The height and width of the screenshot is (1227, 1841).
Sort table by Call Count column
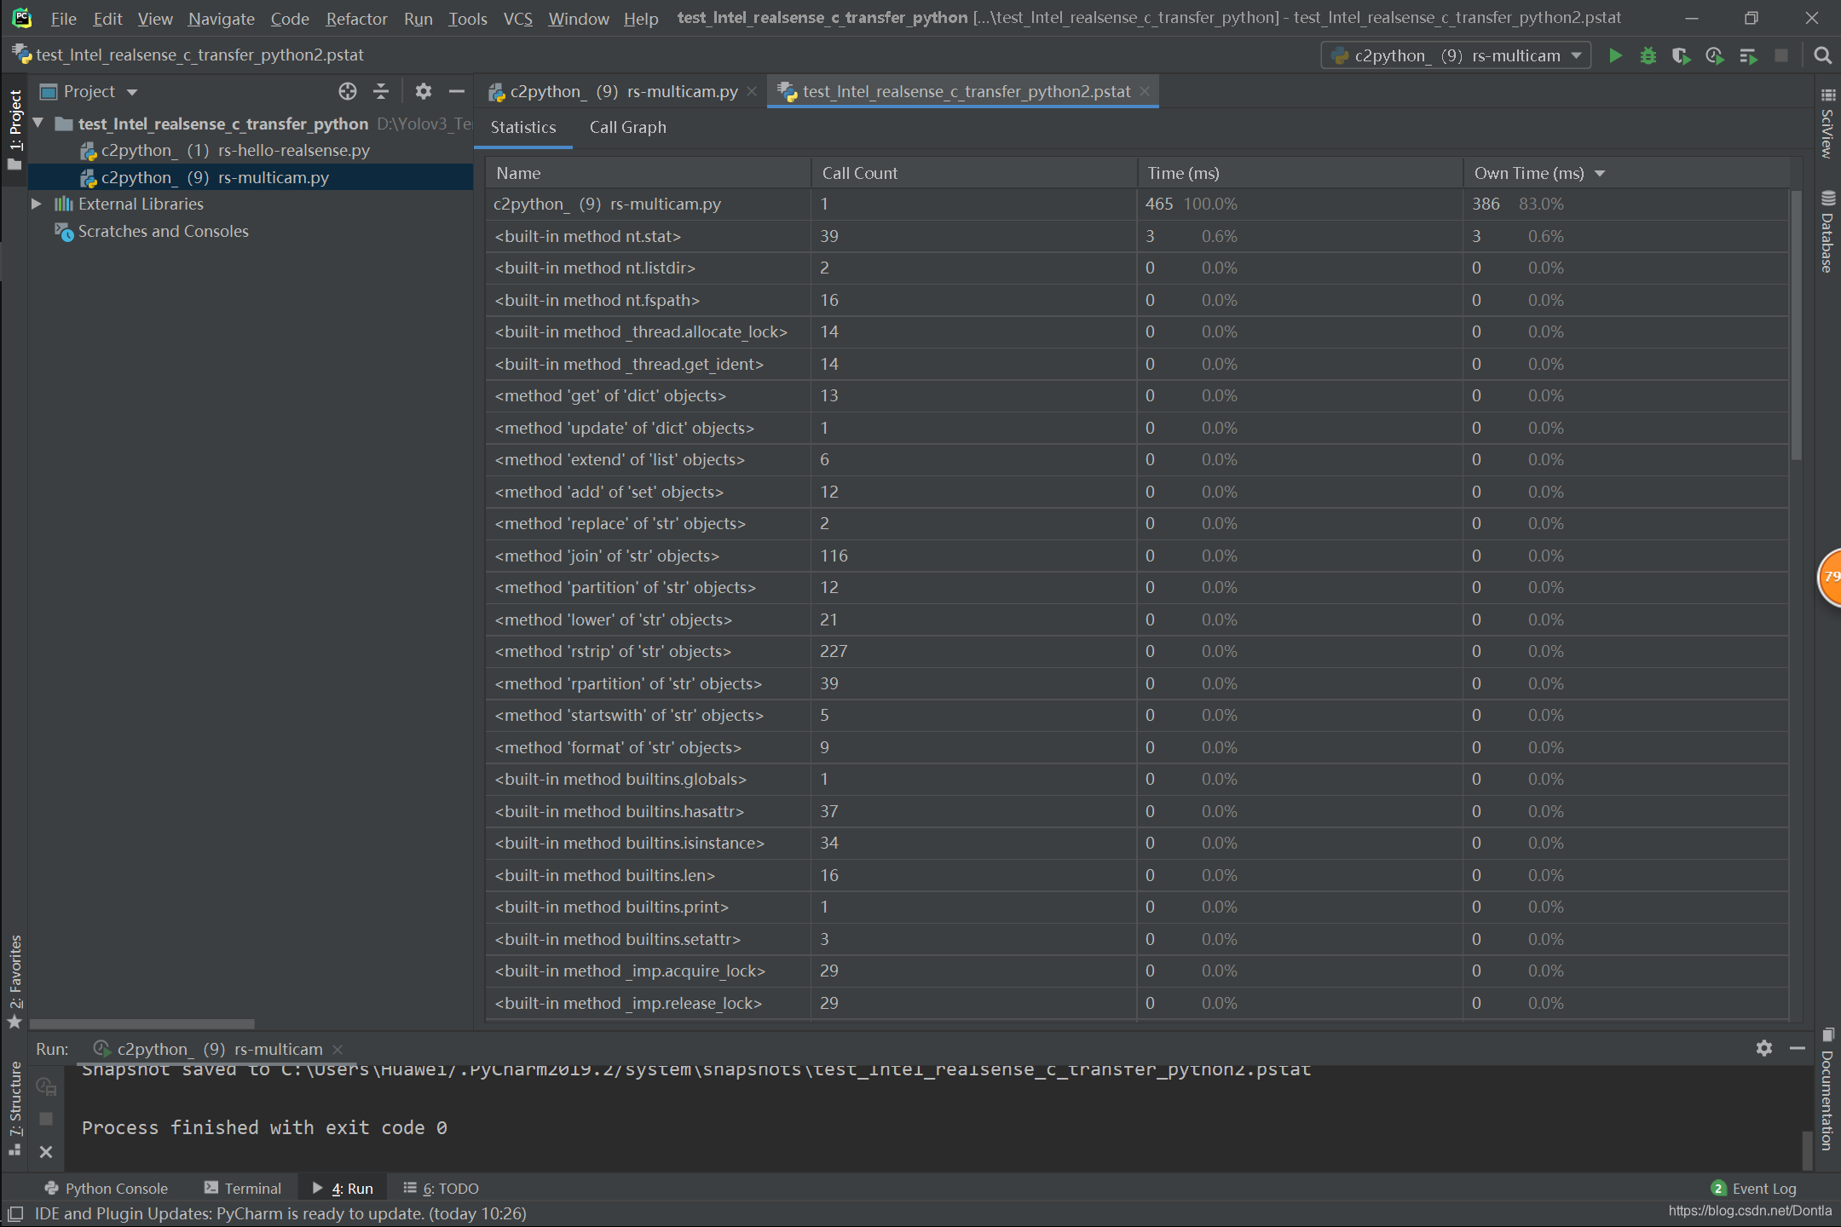coord(973,173)
